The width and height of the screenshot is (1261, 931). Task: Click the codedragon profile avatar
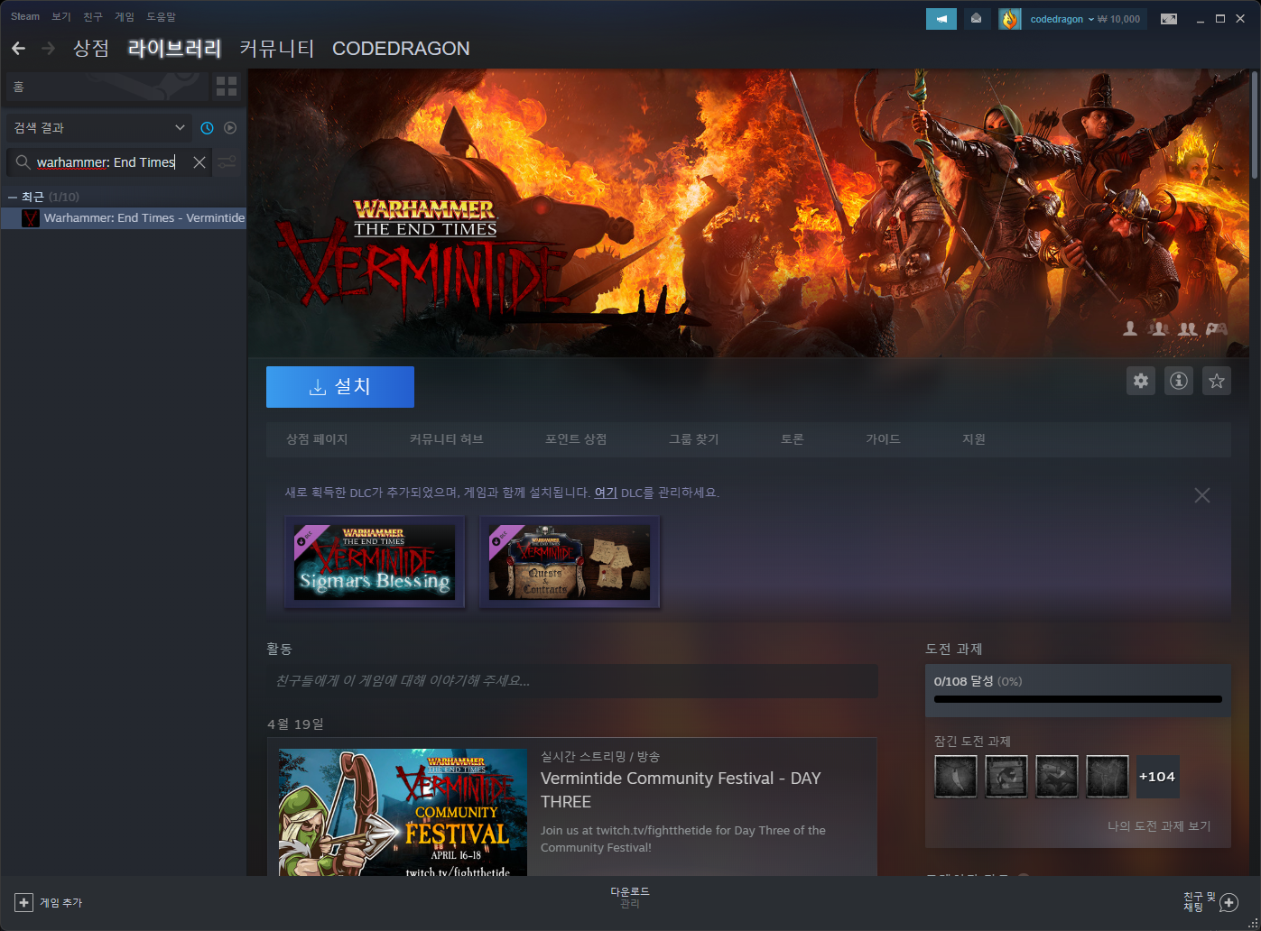(x=1009, y=19)
